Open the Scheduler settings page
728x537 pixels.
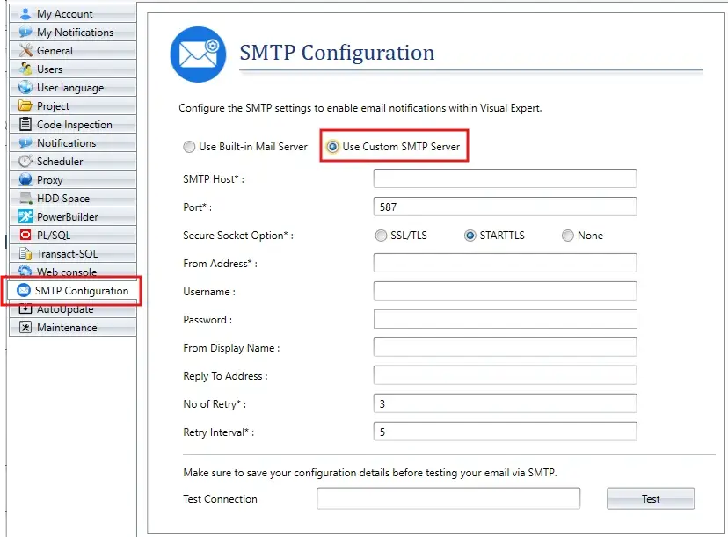[73, 162]
